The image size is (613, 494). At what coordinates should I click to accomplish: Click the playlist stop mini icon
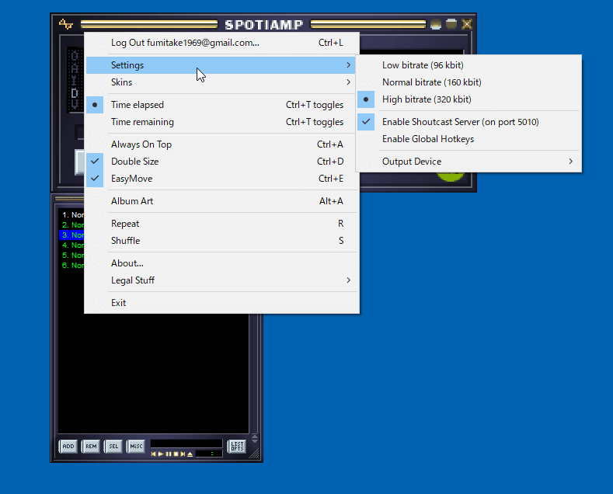176,454
